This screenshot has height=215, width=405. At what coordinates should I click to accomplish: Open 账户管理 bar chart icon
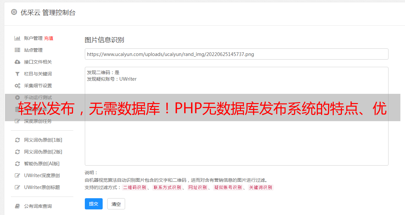(17, 38)
